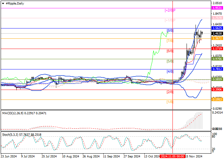
Task: Click the [2/8] Murrey level label
Action: pos(170,92)
